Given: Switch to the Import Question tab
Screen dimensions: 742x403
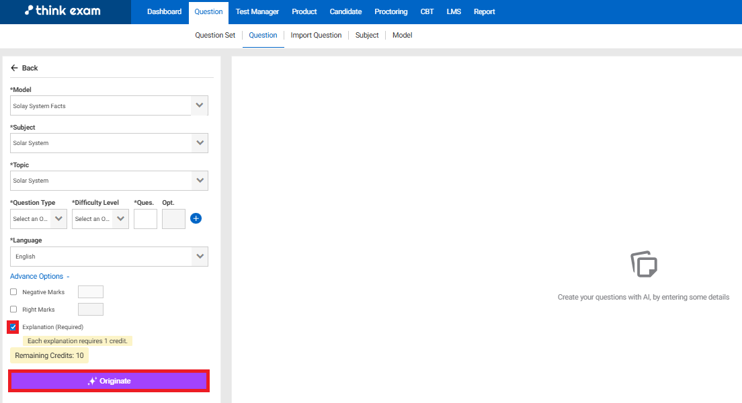Looking at the screenshot, I should click(316, 35).
